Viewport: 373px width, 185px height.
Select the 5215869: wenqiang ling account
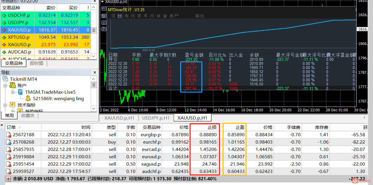pos(58,99)
